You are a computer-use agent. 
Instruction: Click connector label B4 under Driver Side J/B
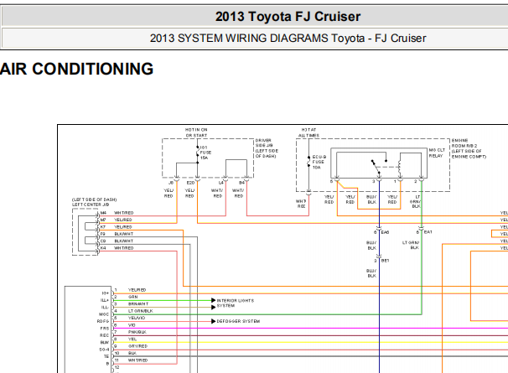click(241, 183)
